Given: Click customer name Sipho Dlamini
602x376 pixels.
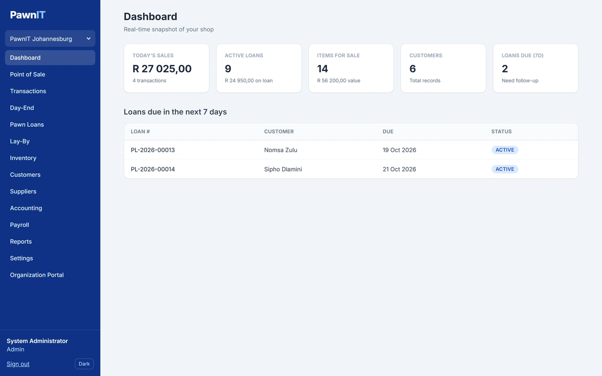Looking at the screenshot, I should tap(283, 169).
